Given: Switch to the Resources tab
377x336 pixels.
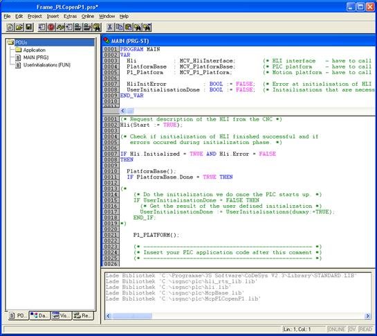Looking at the screenshot, I should coord(83,315).
